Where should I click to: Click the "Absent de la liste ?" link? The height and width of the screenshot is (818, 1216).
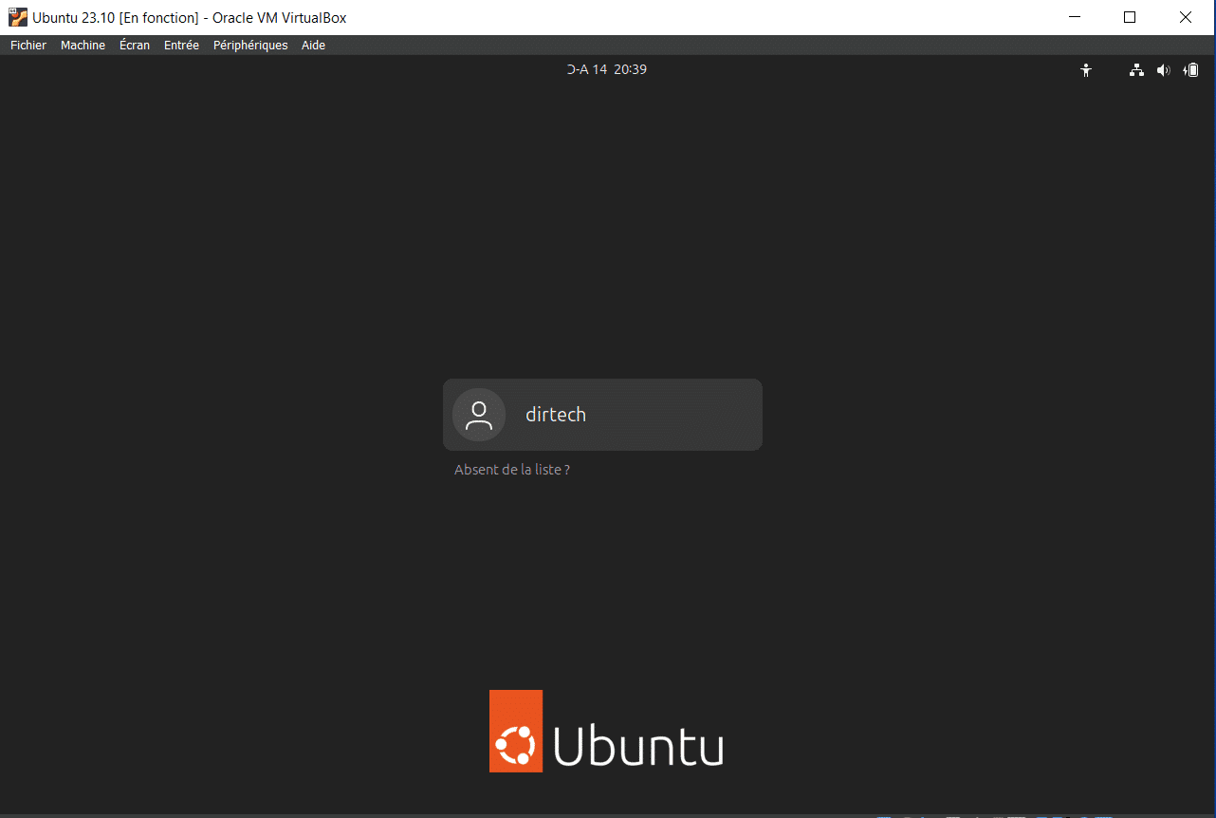[x=512, y=469]
